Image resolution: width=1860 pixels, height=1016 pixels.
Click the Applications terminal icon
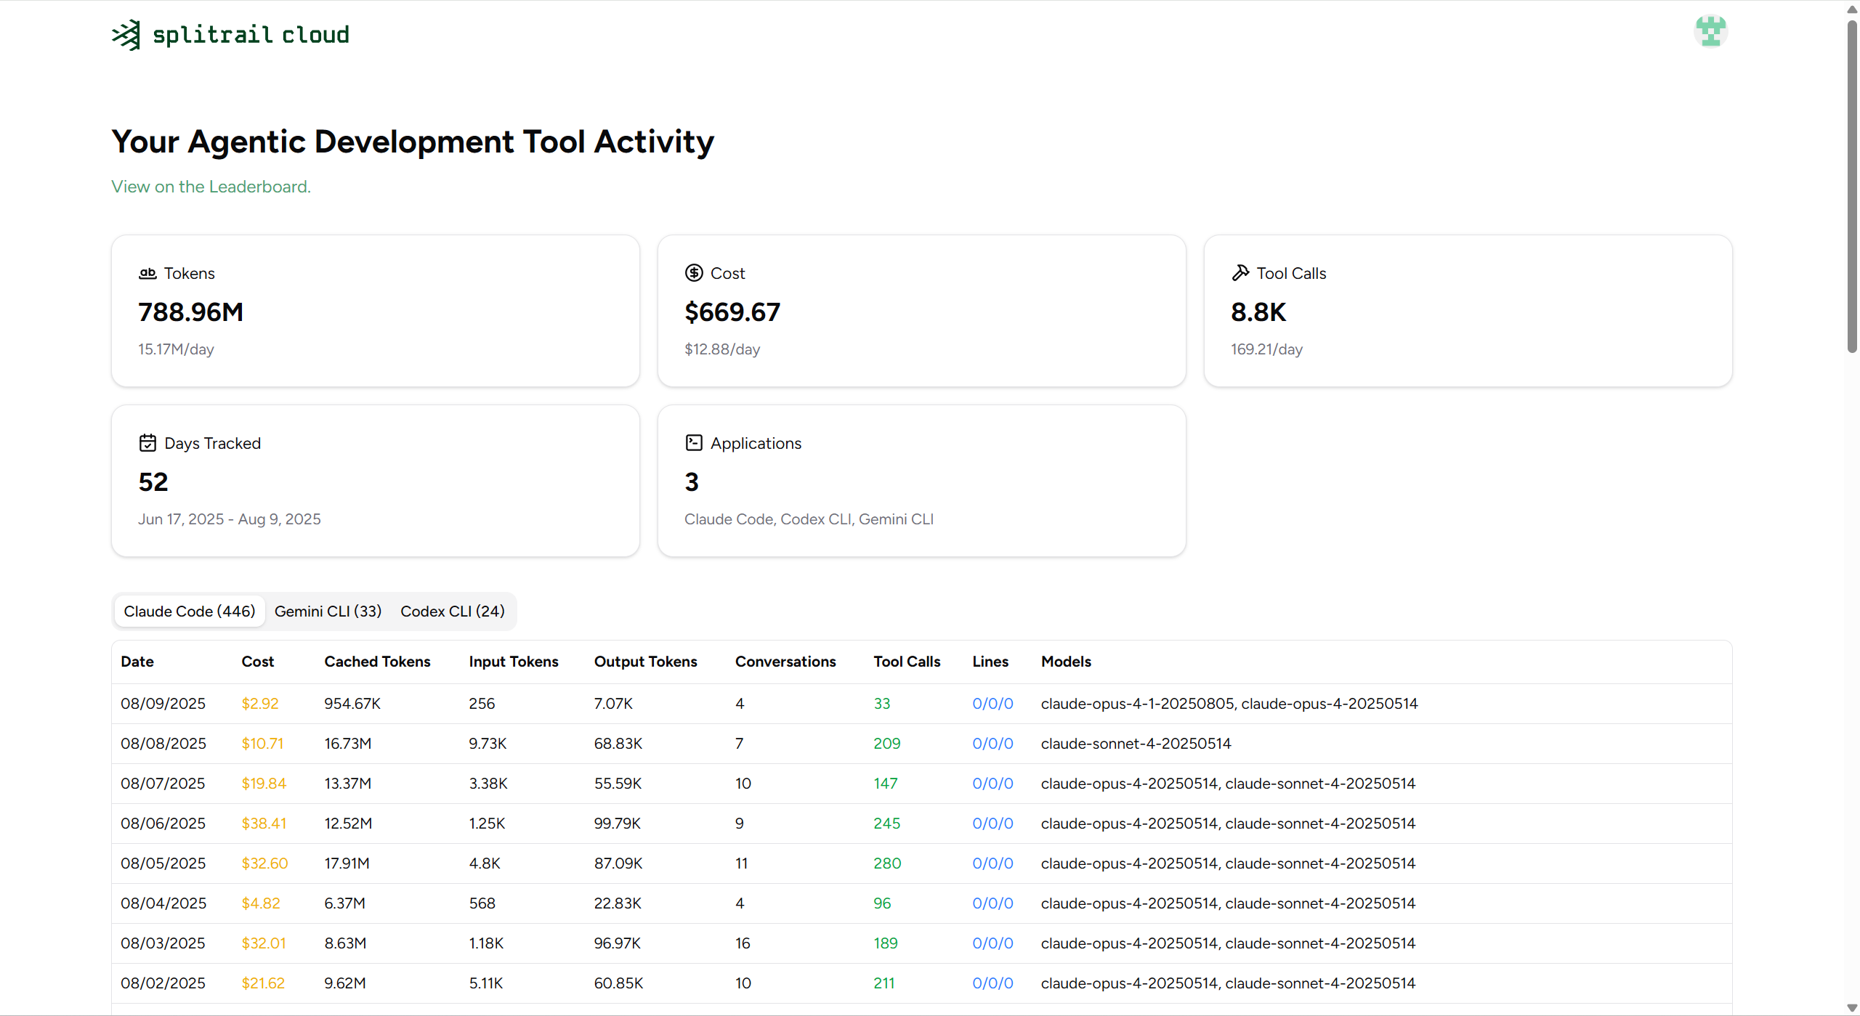tap(694, 443)
